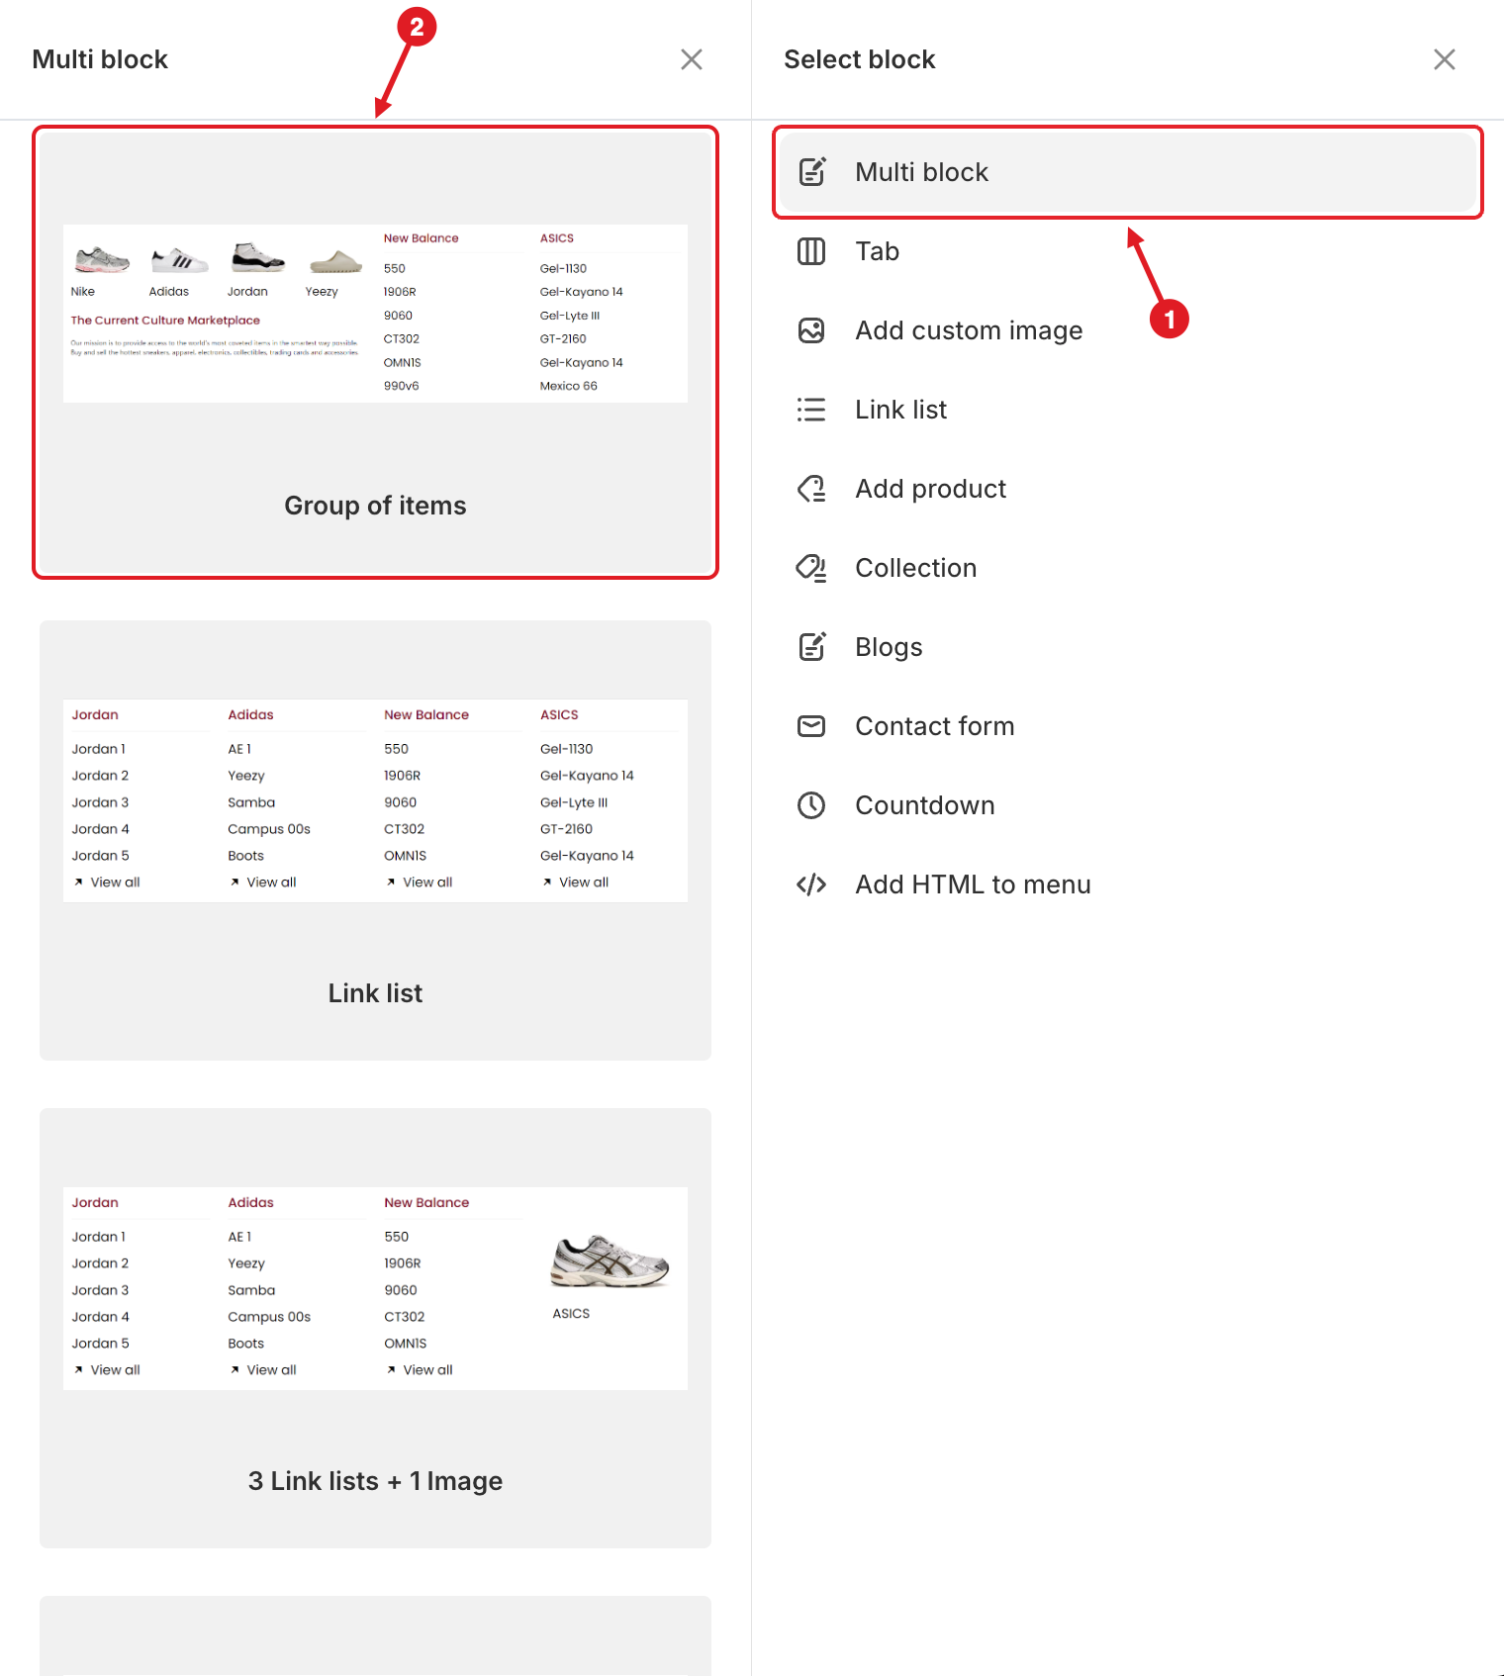
Task: Click the Contact form envelope icon
Action: 811,726
